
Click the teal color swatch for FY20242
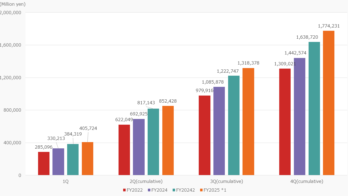point(174,190)
